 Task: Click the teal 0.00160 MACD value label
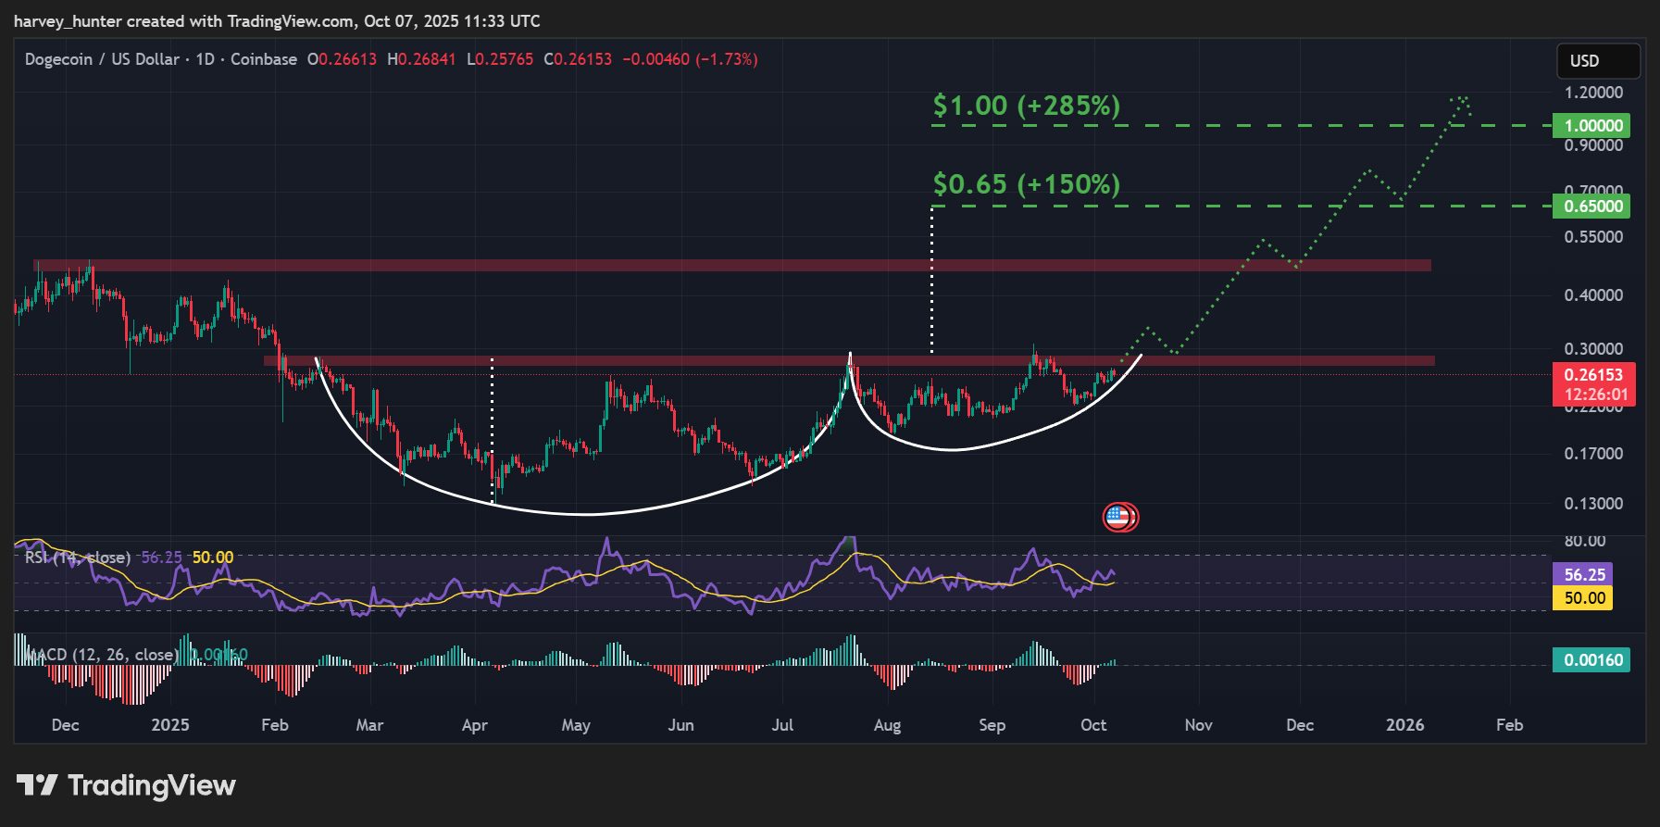tap(1591, 660)
